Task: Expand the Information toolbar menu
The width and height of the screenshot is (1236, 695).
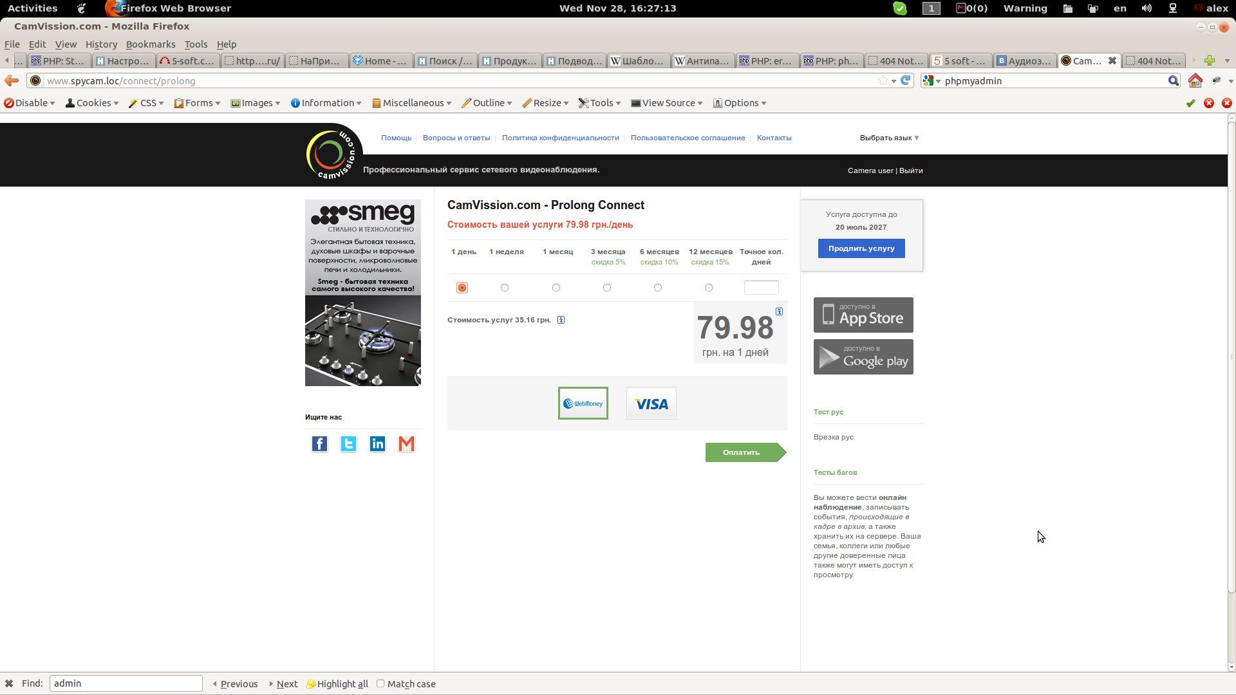Action: click(326, 103)
